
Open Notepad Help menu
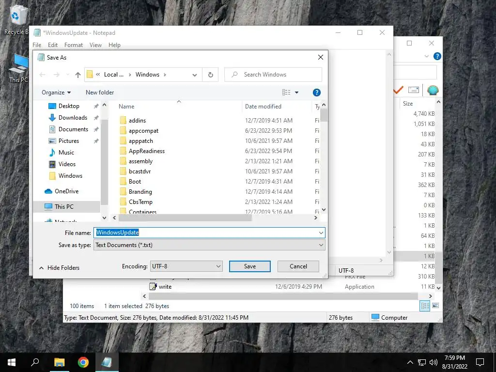coord(114,45)
